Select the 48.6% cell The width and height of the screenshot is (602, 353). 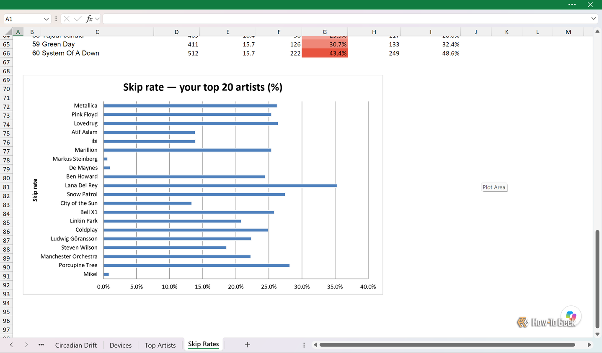pyautogui.click(x=430, y=53)
